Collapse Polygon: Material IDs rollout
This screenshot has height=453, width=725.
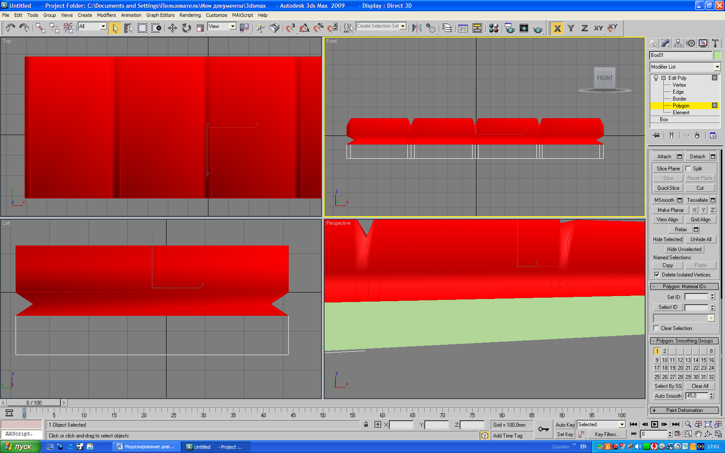(x=684, y=286)
